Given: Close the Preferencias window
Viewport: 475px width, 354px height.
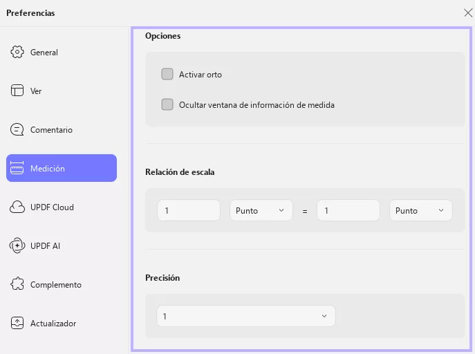Looking at the screenshot, I should pyautogui.click(x=468, y=12).
